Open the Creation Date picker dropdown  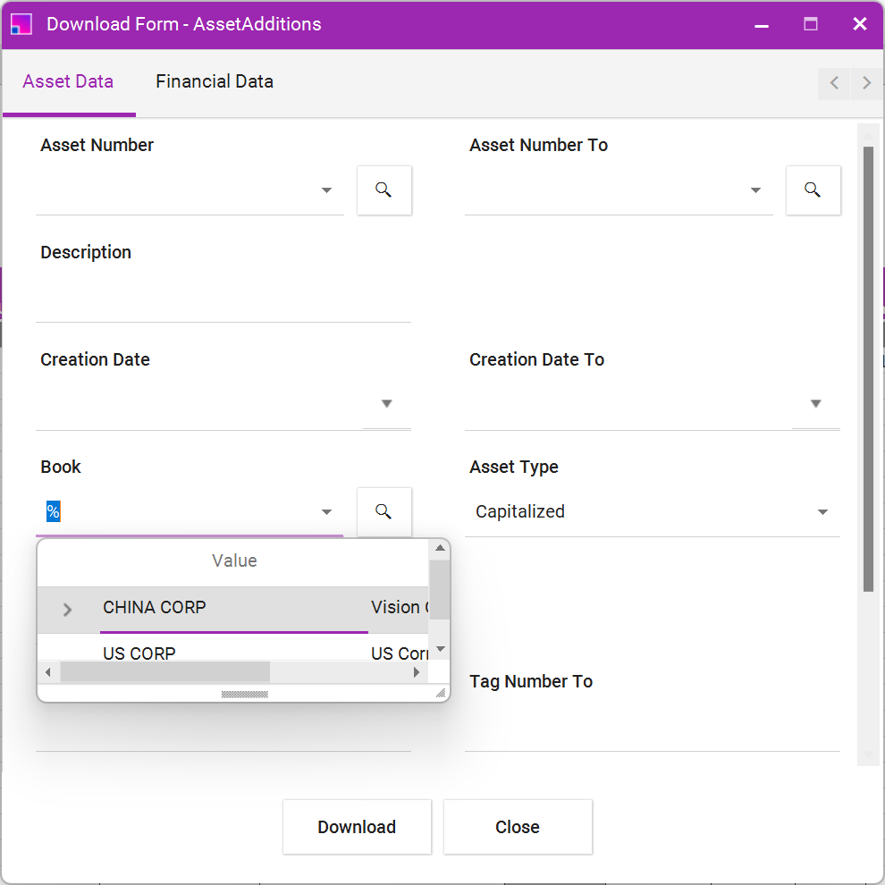coord(386,403)
